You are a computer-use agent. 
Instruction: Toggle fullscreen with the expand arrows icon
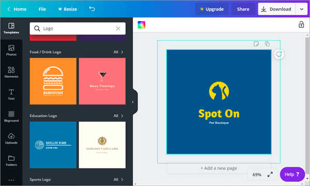click(x=270, y=174)
